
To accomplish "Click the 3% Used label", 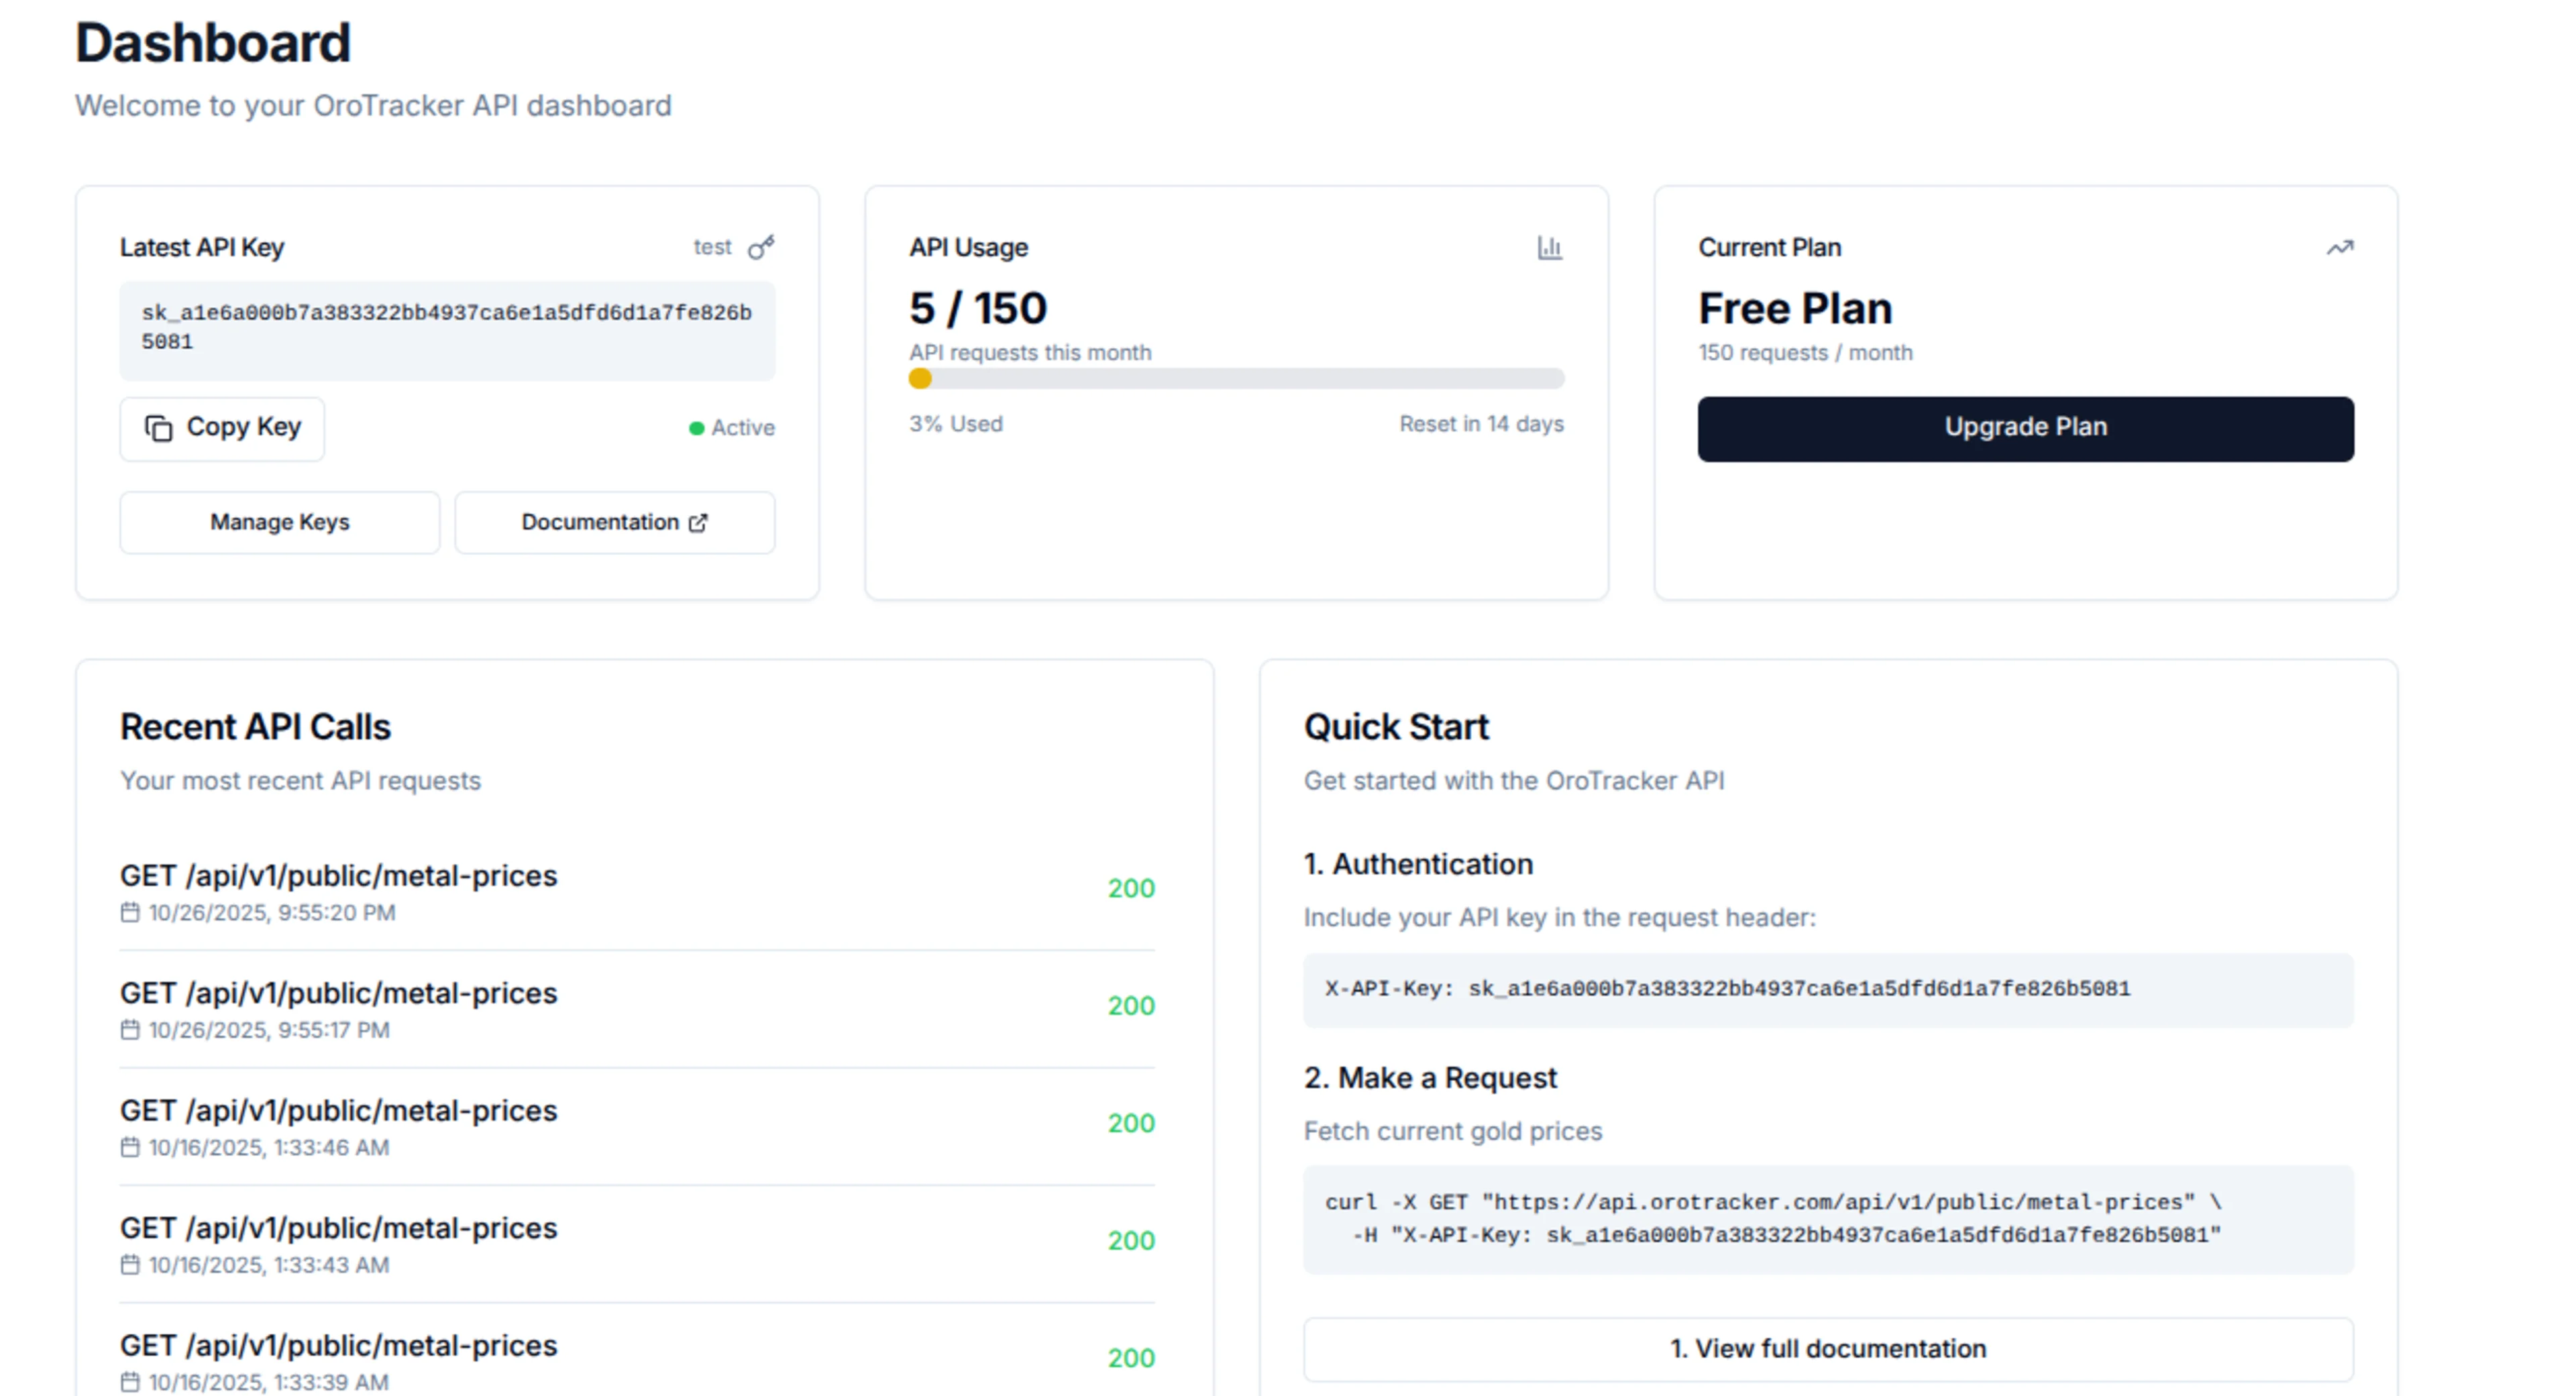I will click(955, 424).
